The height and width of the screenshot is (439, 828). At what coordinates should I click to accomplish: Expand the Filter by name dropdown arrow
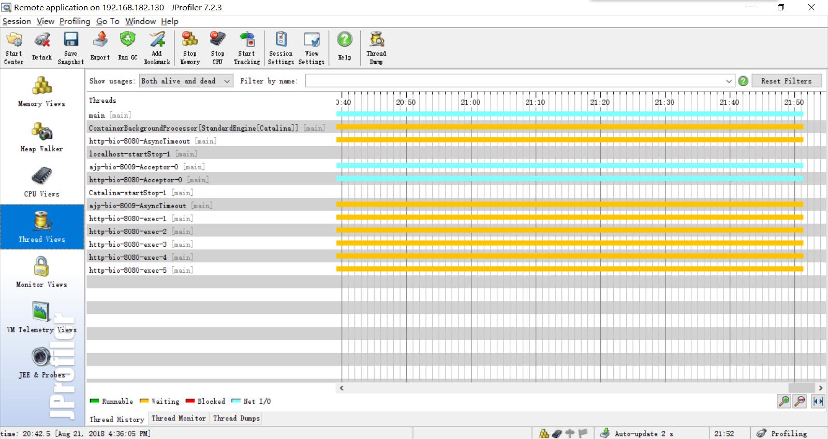coord(729,81)
